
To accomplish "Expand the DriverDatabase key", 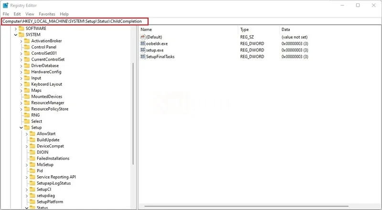I will coord(21,66).
